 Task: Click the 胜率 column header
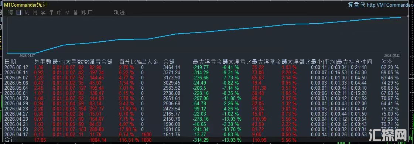[x=387, y=62]
